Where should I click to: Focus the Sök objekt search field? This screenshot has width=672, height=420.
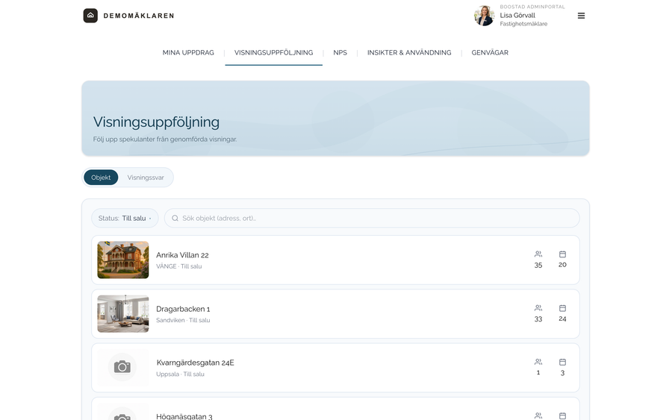pyautogui.click(x=372, y=219)
